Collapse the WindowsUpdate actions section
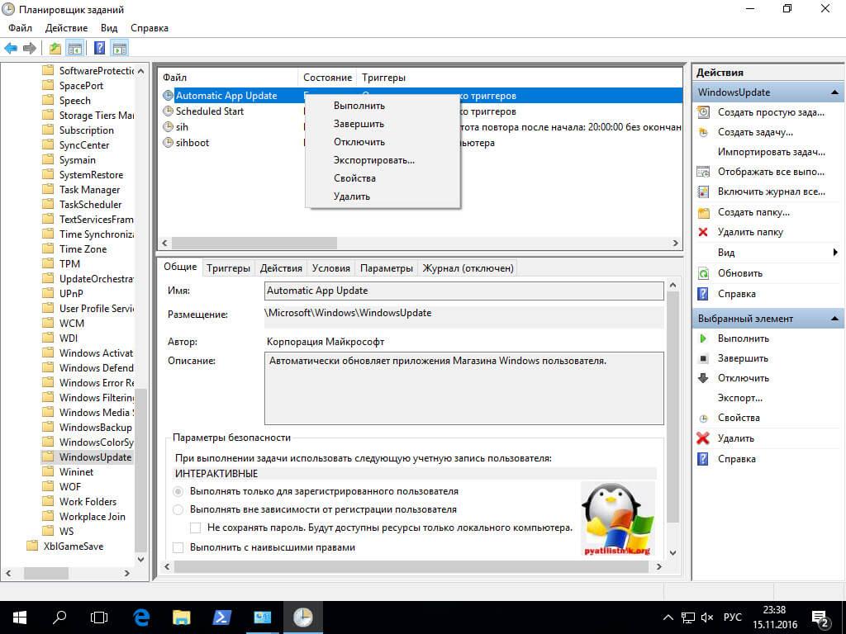This screenshot has height=634, width=846. [x=834, y=92]
